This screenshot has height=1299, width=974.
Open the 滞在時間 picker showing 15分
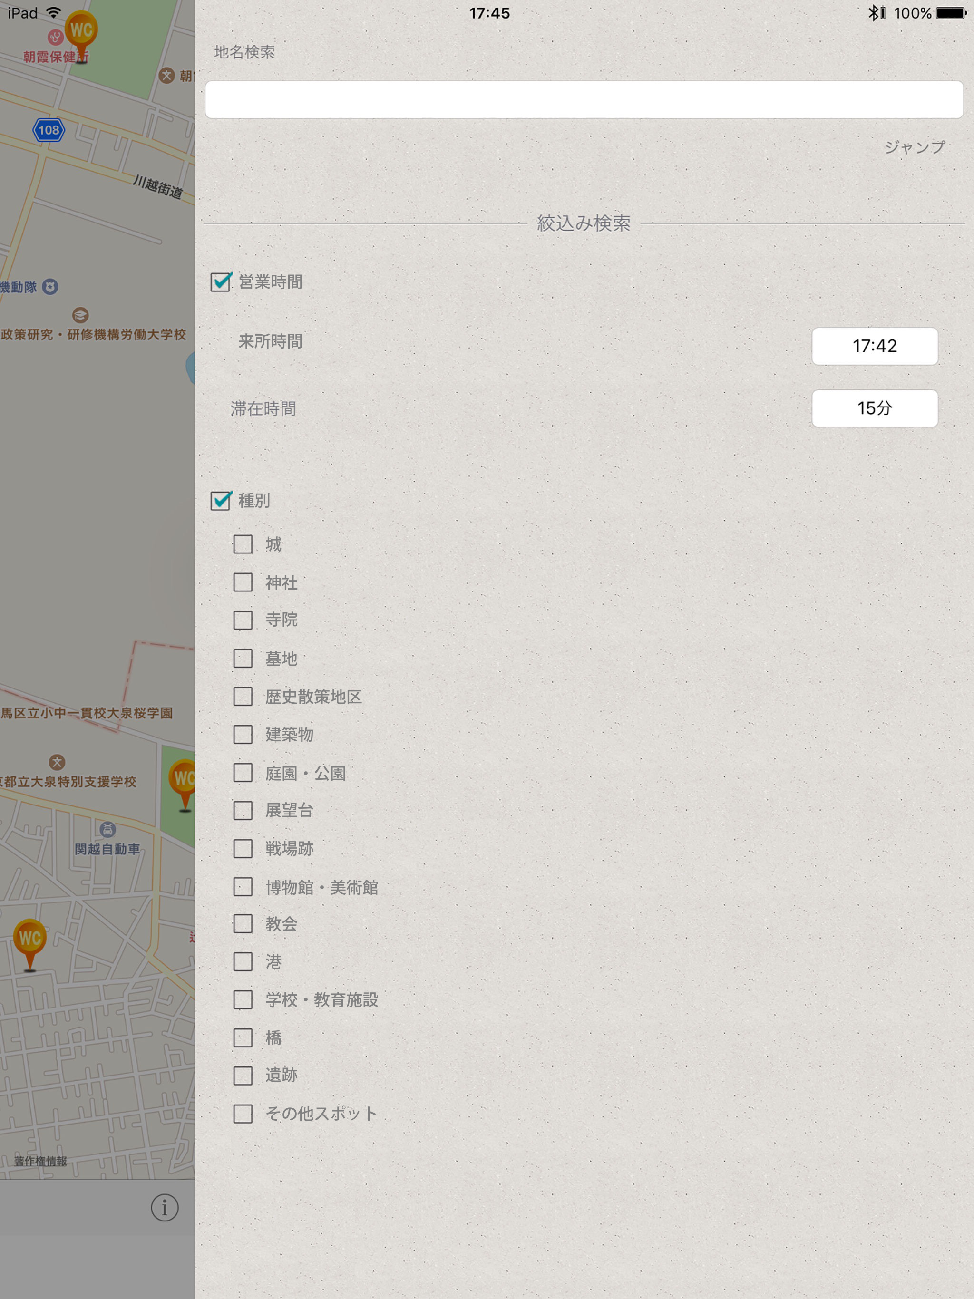click(874, 408)
